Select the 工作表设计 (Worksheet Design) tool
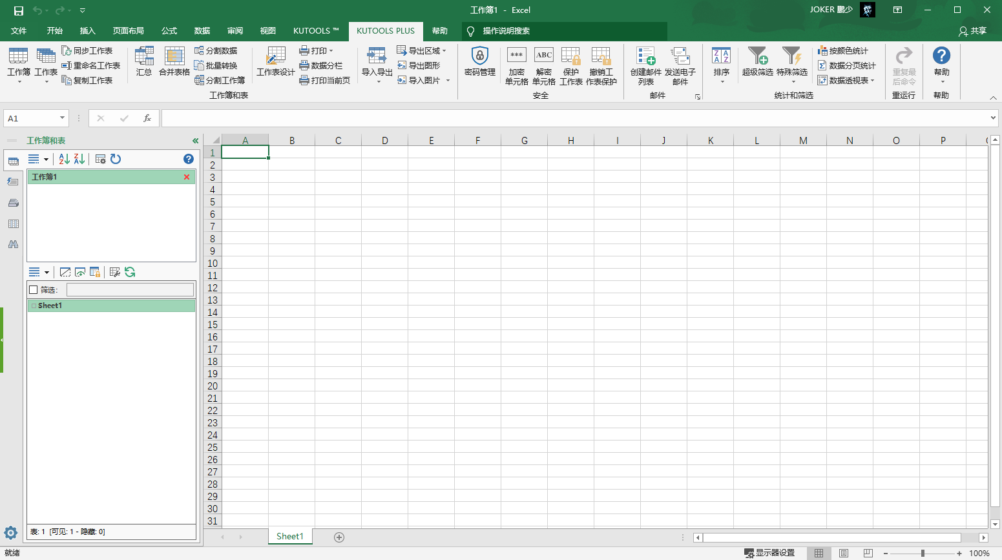1002x560 pixels. [x=275, y=65]
